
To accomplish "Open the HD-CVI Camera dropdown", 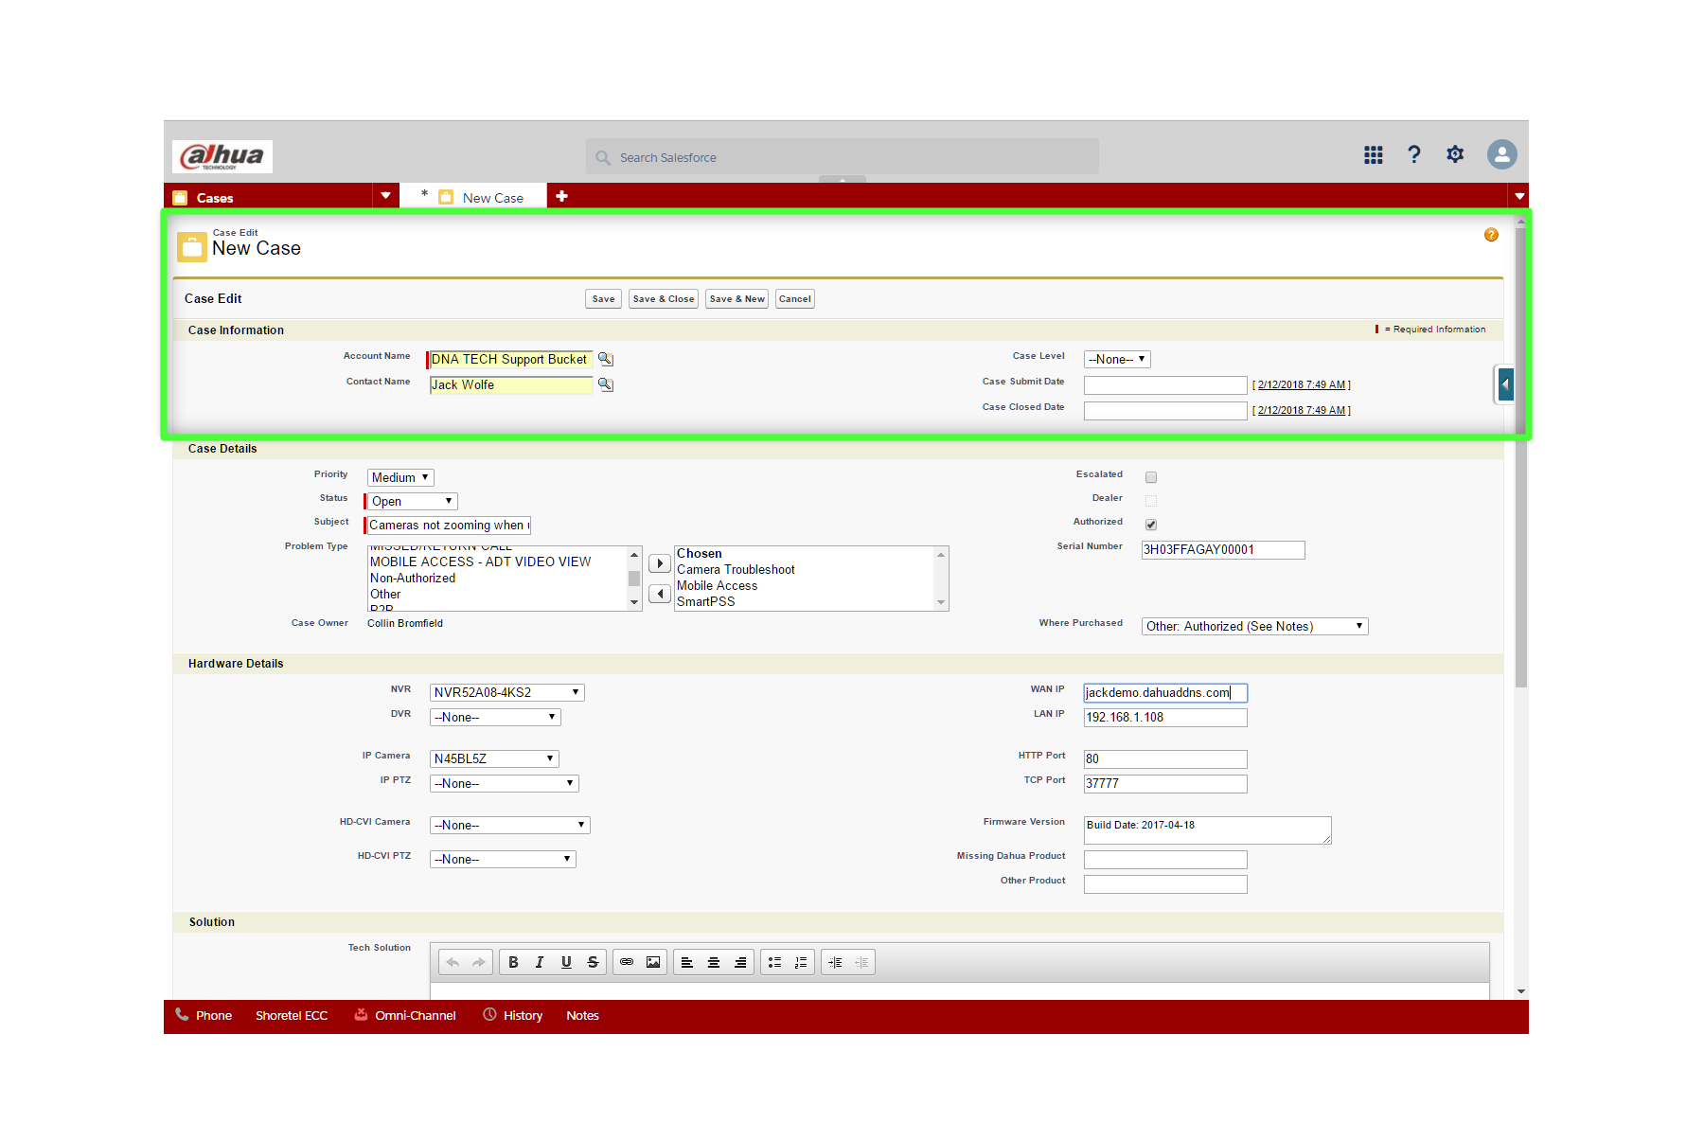I will point(510,825).
